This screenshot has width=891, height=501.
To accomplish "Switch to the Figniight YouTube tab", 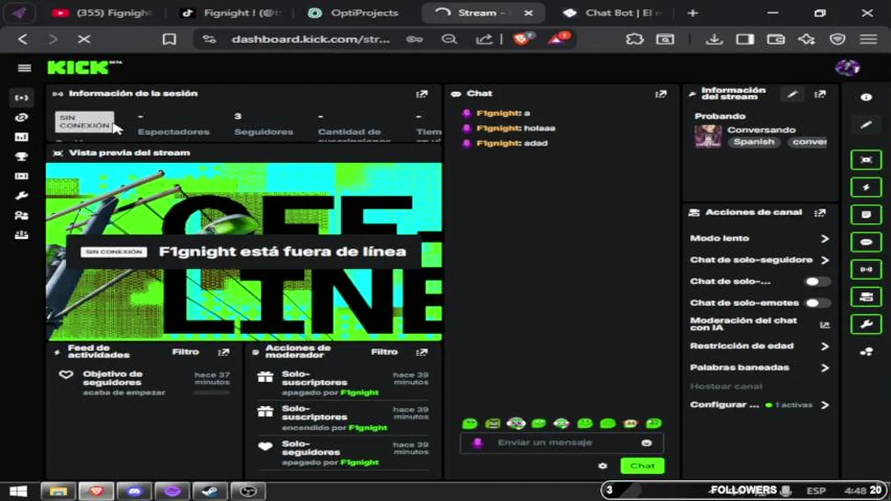I will [101, 13].
